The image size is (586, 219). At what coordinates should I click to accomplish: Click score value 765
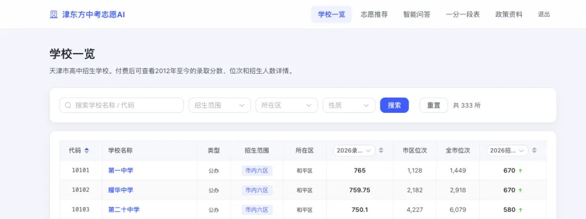click(x=360, y=171)
